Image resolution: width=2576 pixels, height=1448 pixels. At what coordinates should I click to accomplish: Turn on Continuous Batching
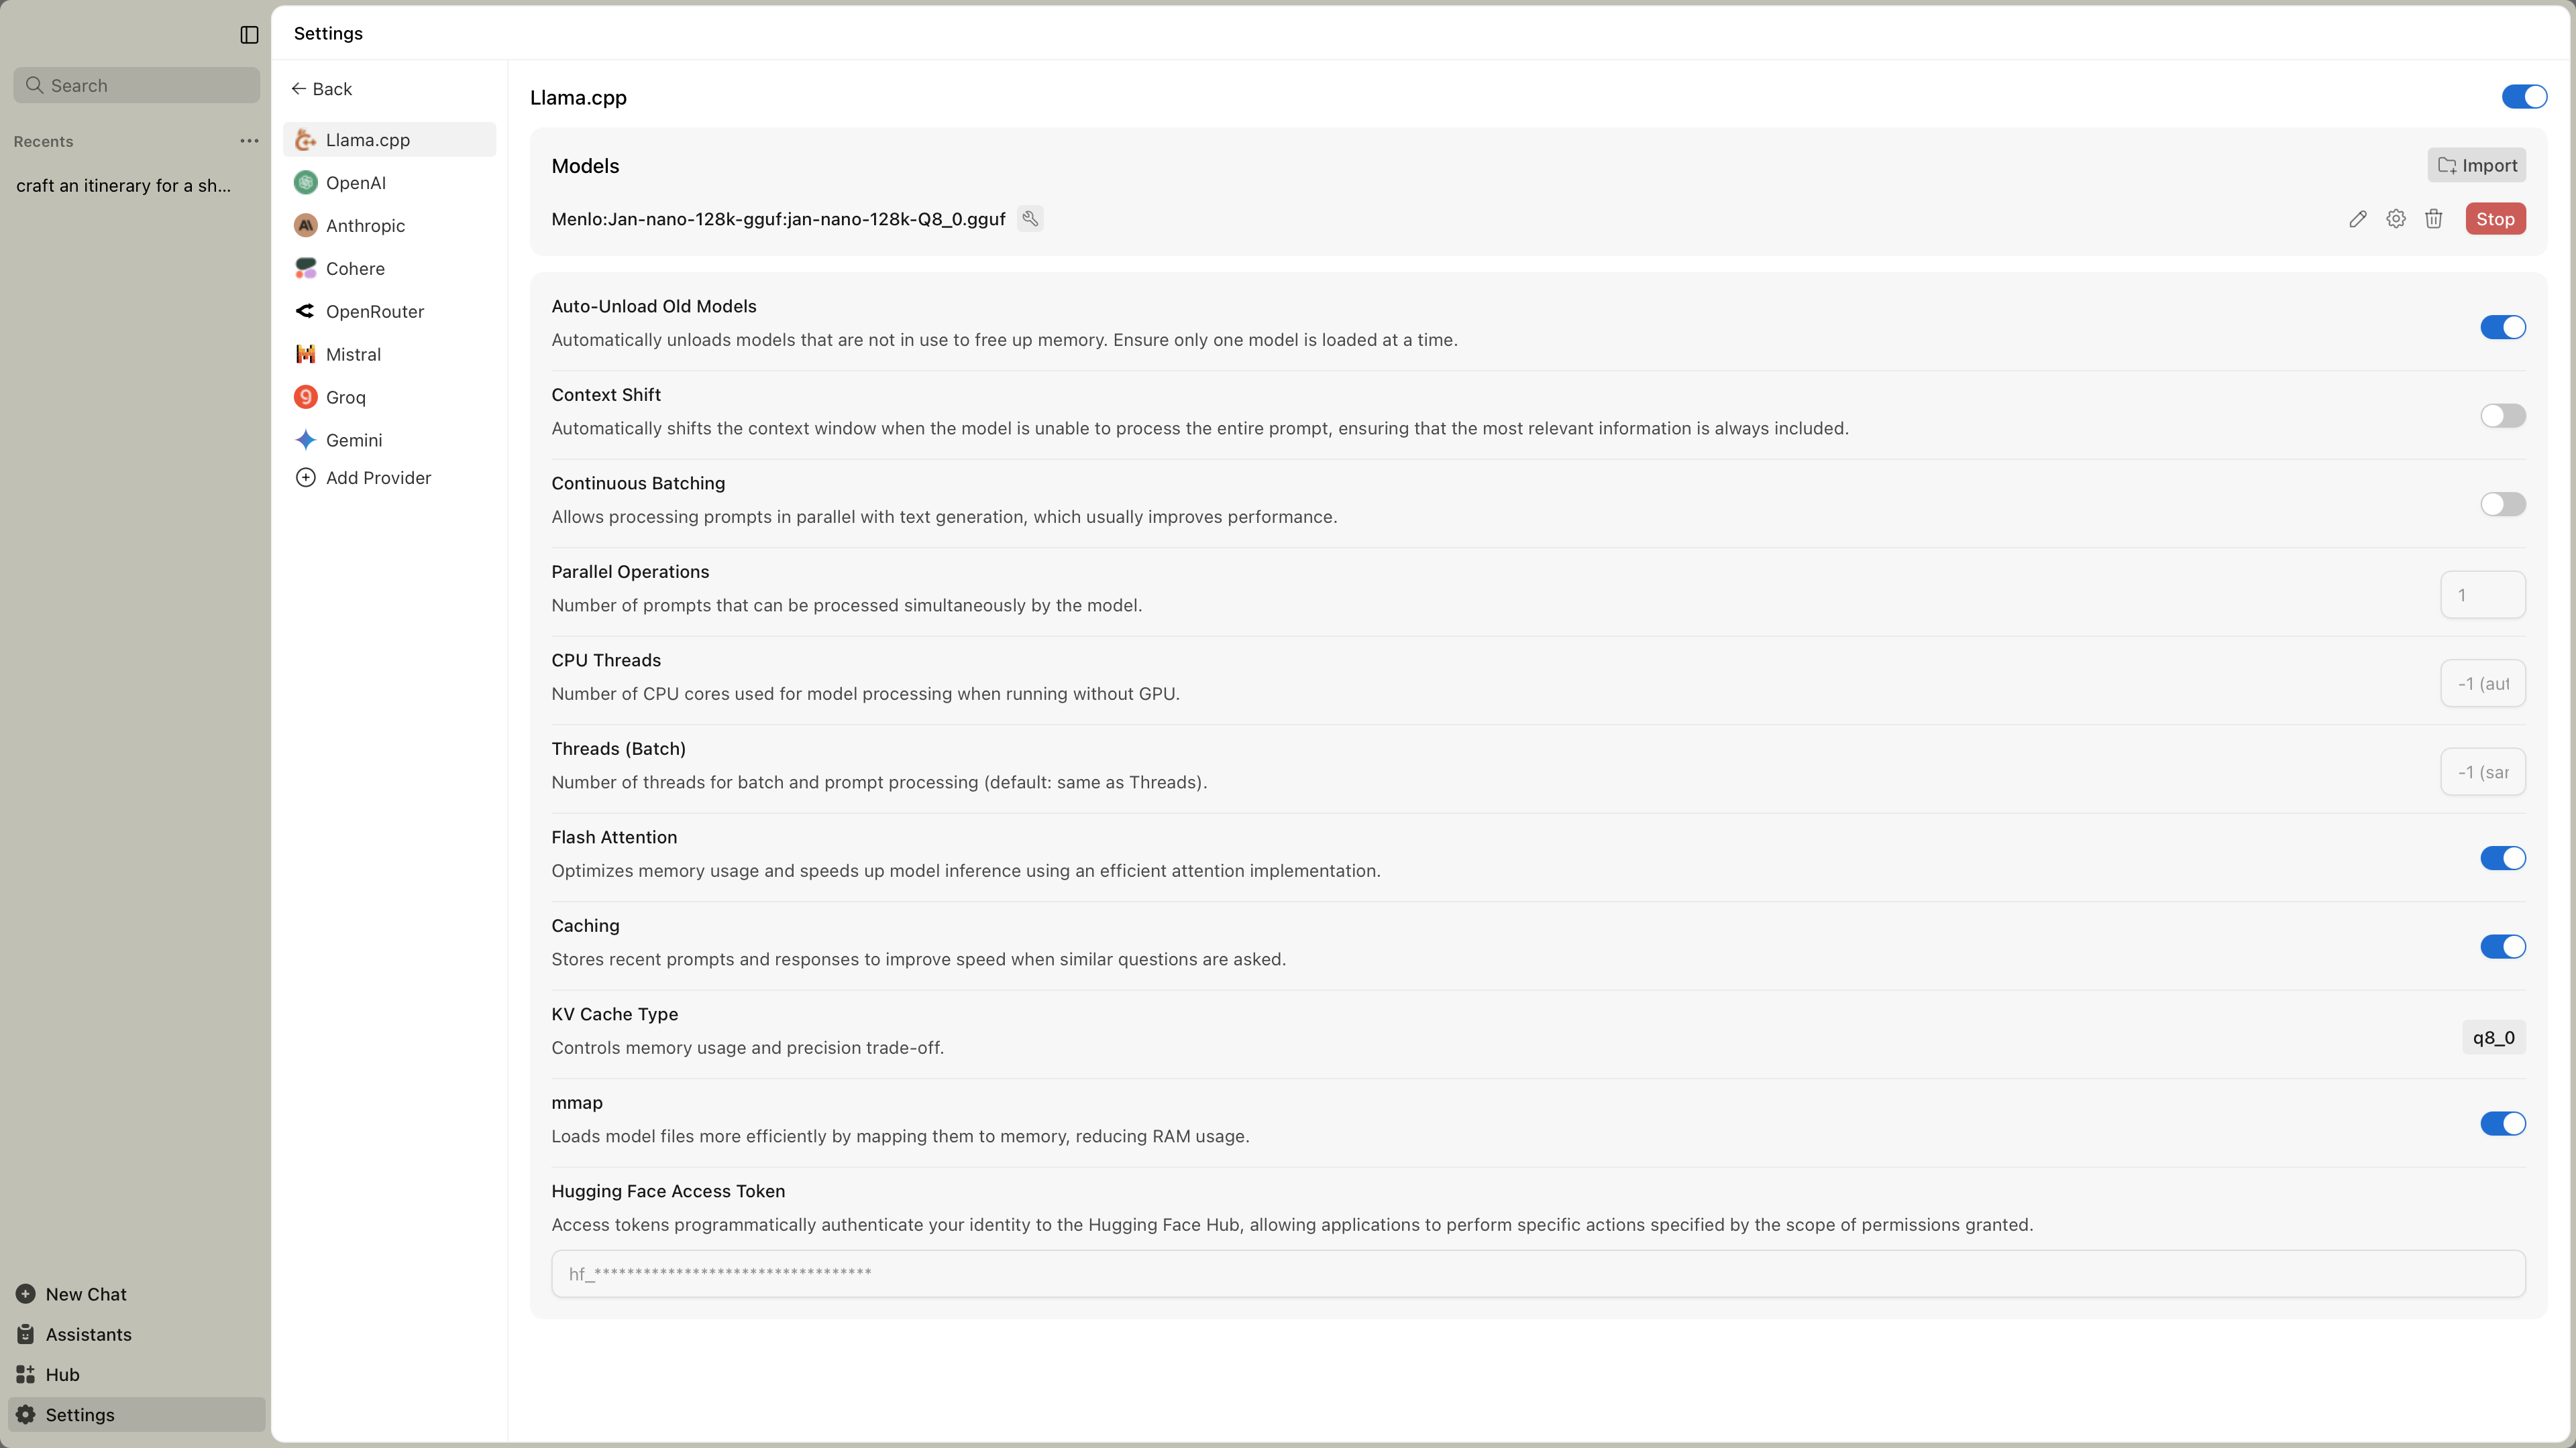point(2502,505)
